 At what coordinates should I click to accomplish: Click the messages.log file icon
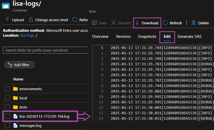click(15, 125)
